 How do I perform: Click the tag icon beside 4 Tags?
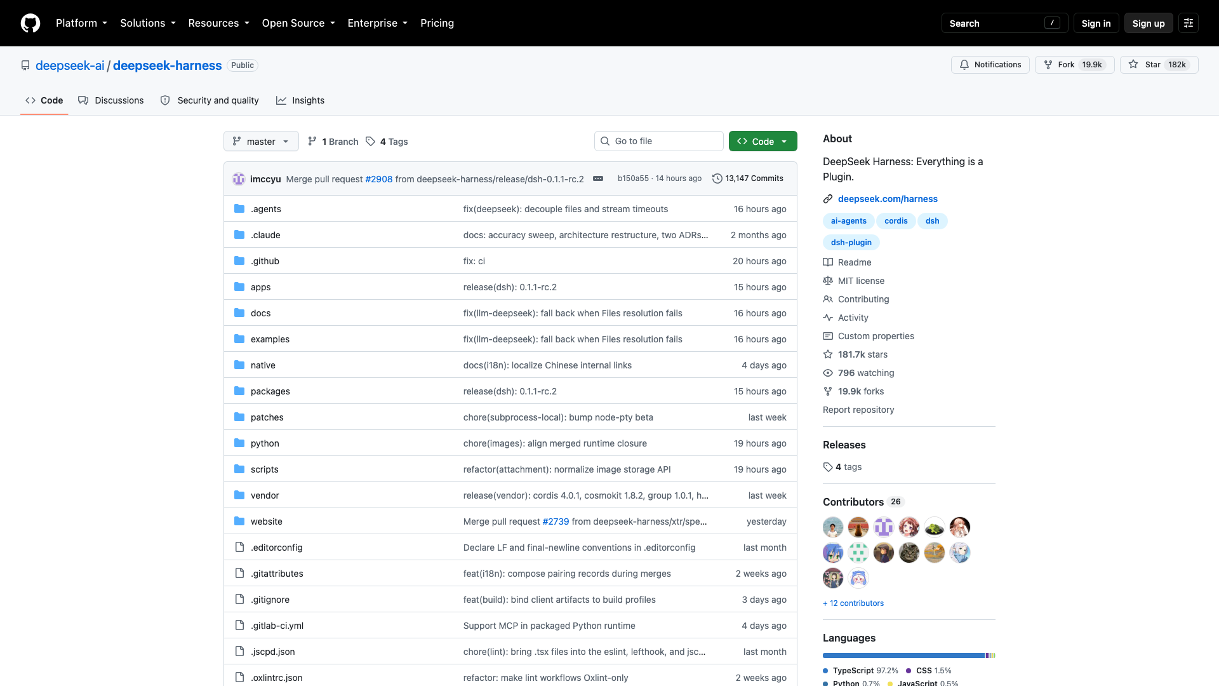(x=371, y=142)
